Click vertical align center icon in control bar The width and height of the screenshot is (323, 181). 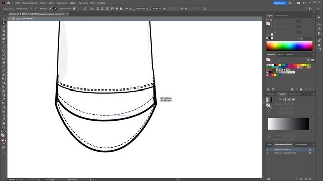pyautogui.click(x=117, y=9)
